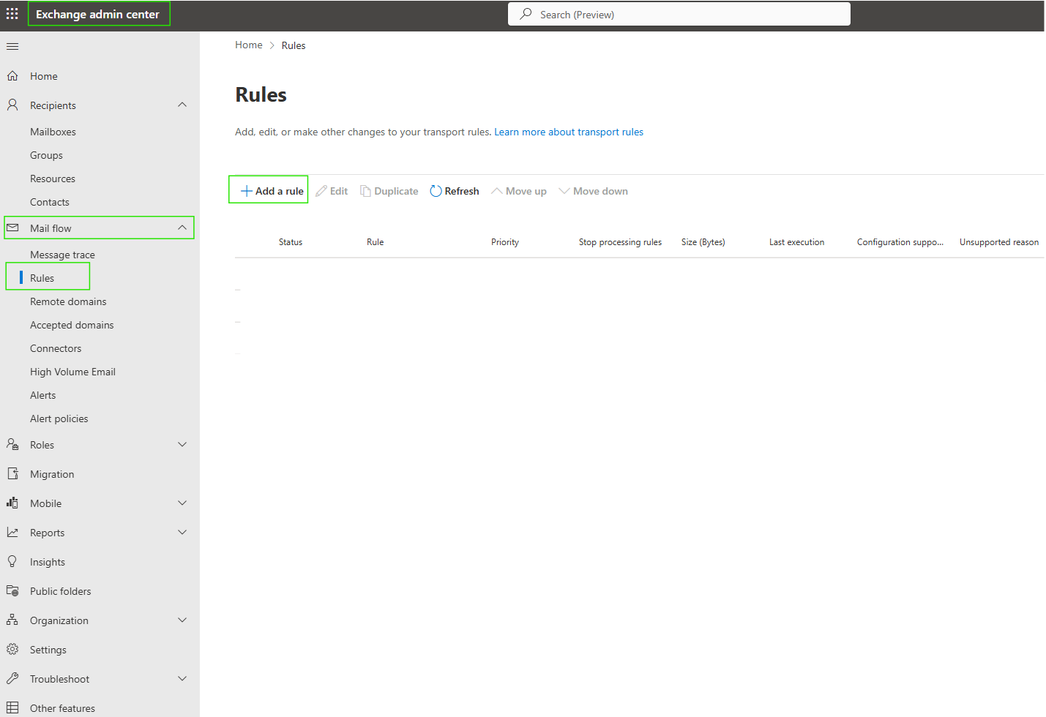This screenshot has height=717, width=1046.
Task: Collapse the Mail flow section chevron
Action: [x=182, y=228]
